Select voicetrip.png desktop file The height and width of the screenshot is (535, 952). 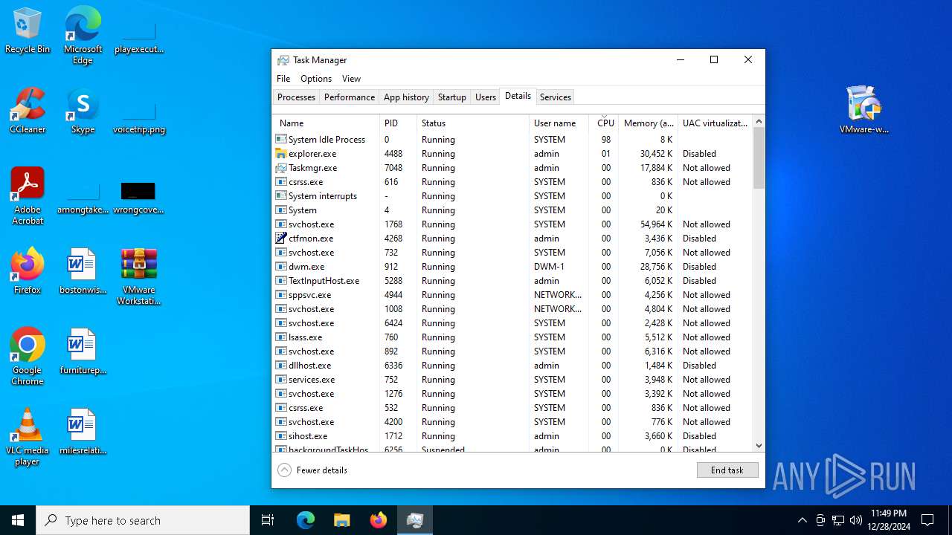(138, 117)
